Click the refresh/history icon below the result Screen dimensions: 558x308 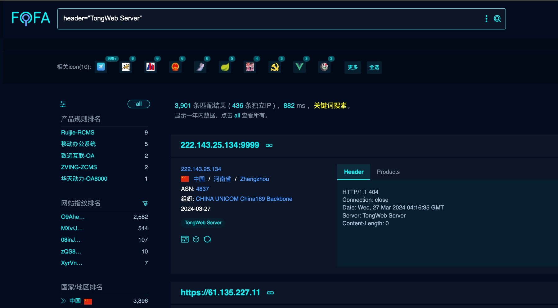[207, 239]
